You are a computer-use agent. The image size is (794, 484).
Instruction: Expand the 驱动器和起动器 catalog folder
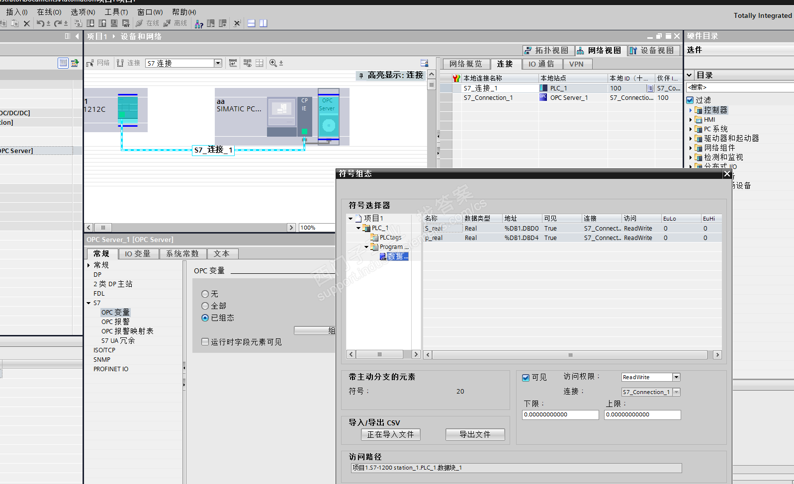[691, 139]
